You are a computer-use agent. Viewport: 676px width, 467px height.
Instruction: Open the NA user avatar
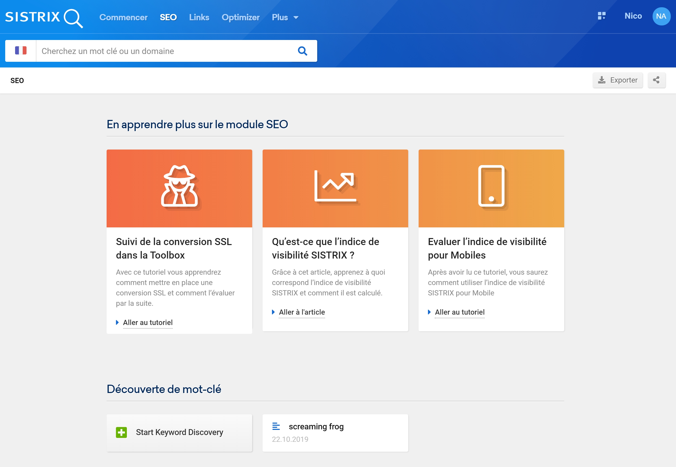point(661,16)
